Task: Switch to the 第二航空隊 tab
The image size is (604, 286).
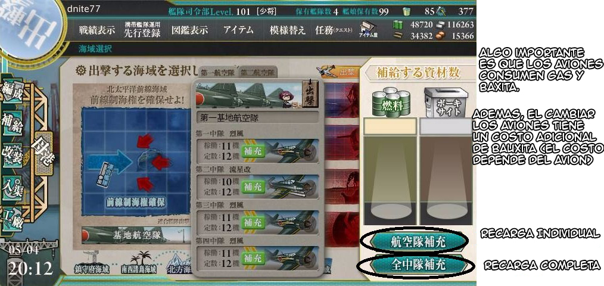Action: [x=258, y=72]
